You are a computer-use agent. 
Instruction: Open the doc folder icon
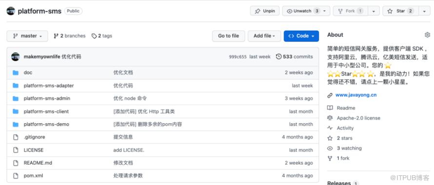[16, 73]
